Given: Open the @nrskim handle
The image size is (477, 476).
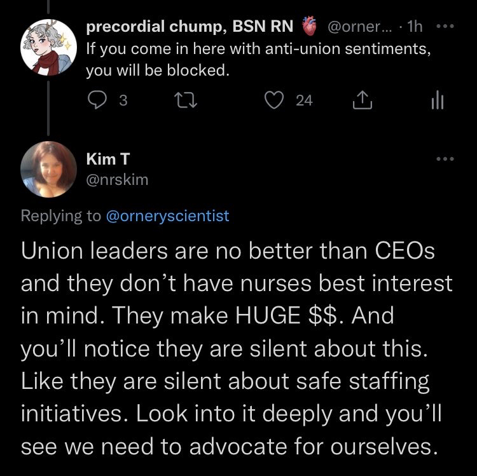Looking at the screenshot, I should point(116,180).
